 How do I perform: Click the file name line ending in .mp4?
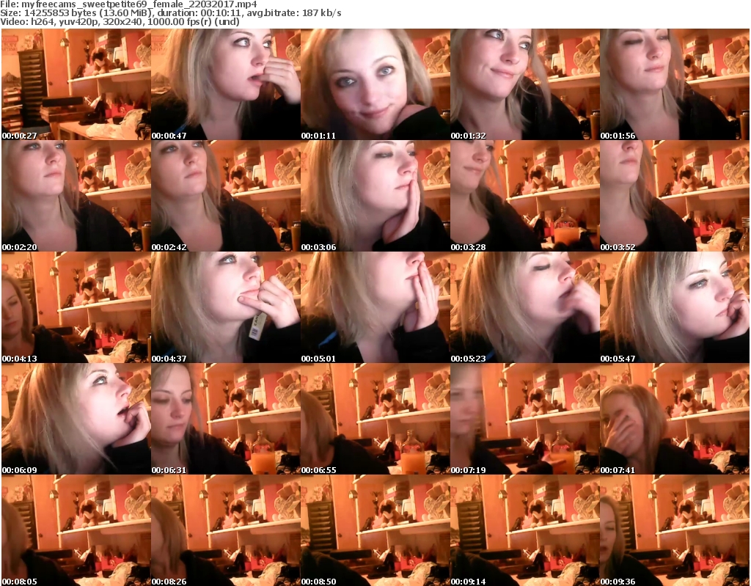(128, 4)
